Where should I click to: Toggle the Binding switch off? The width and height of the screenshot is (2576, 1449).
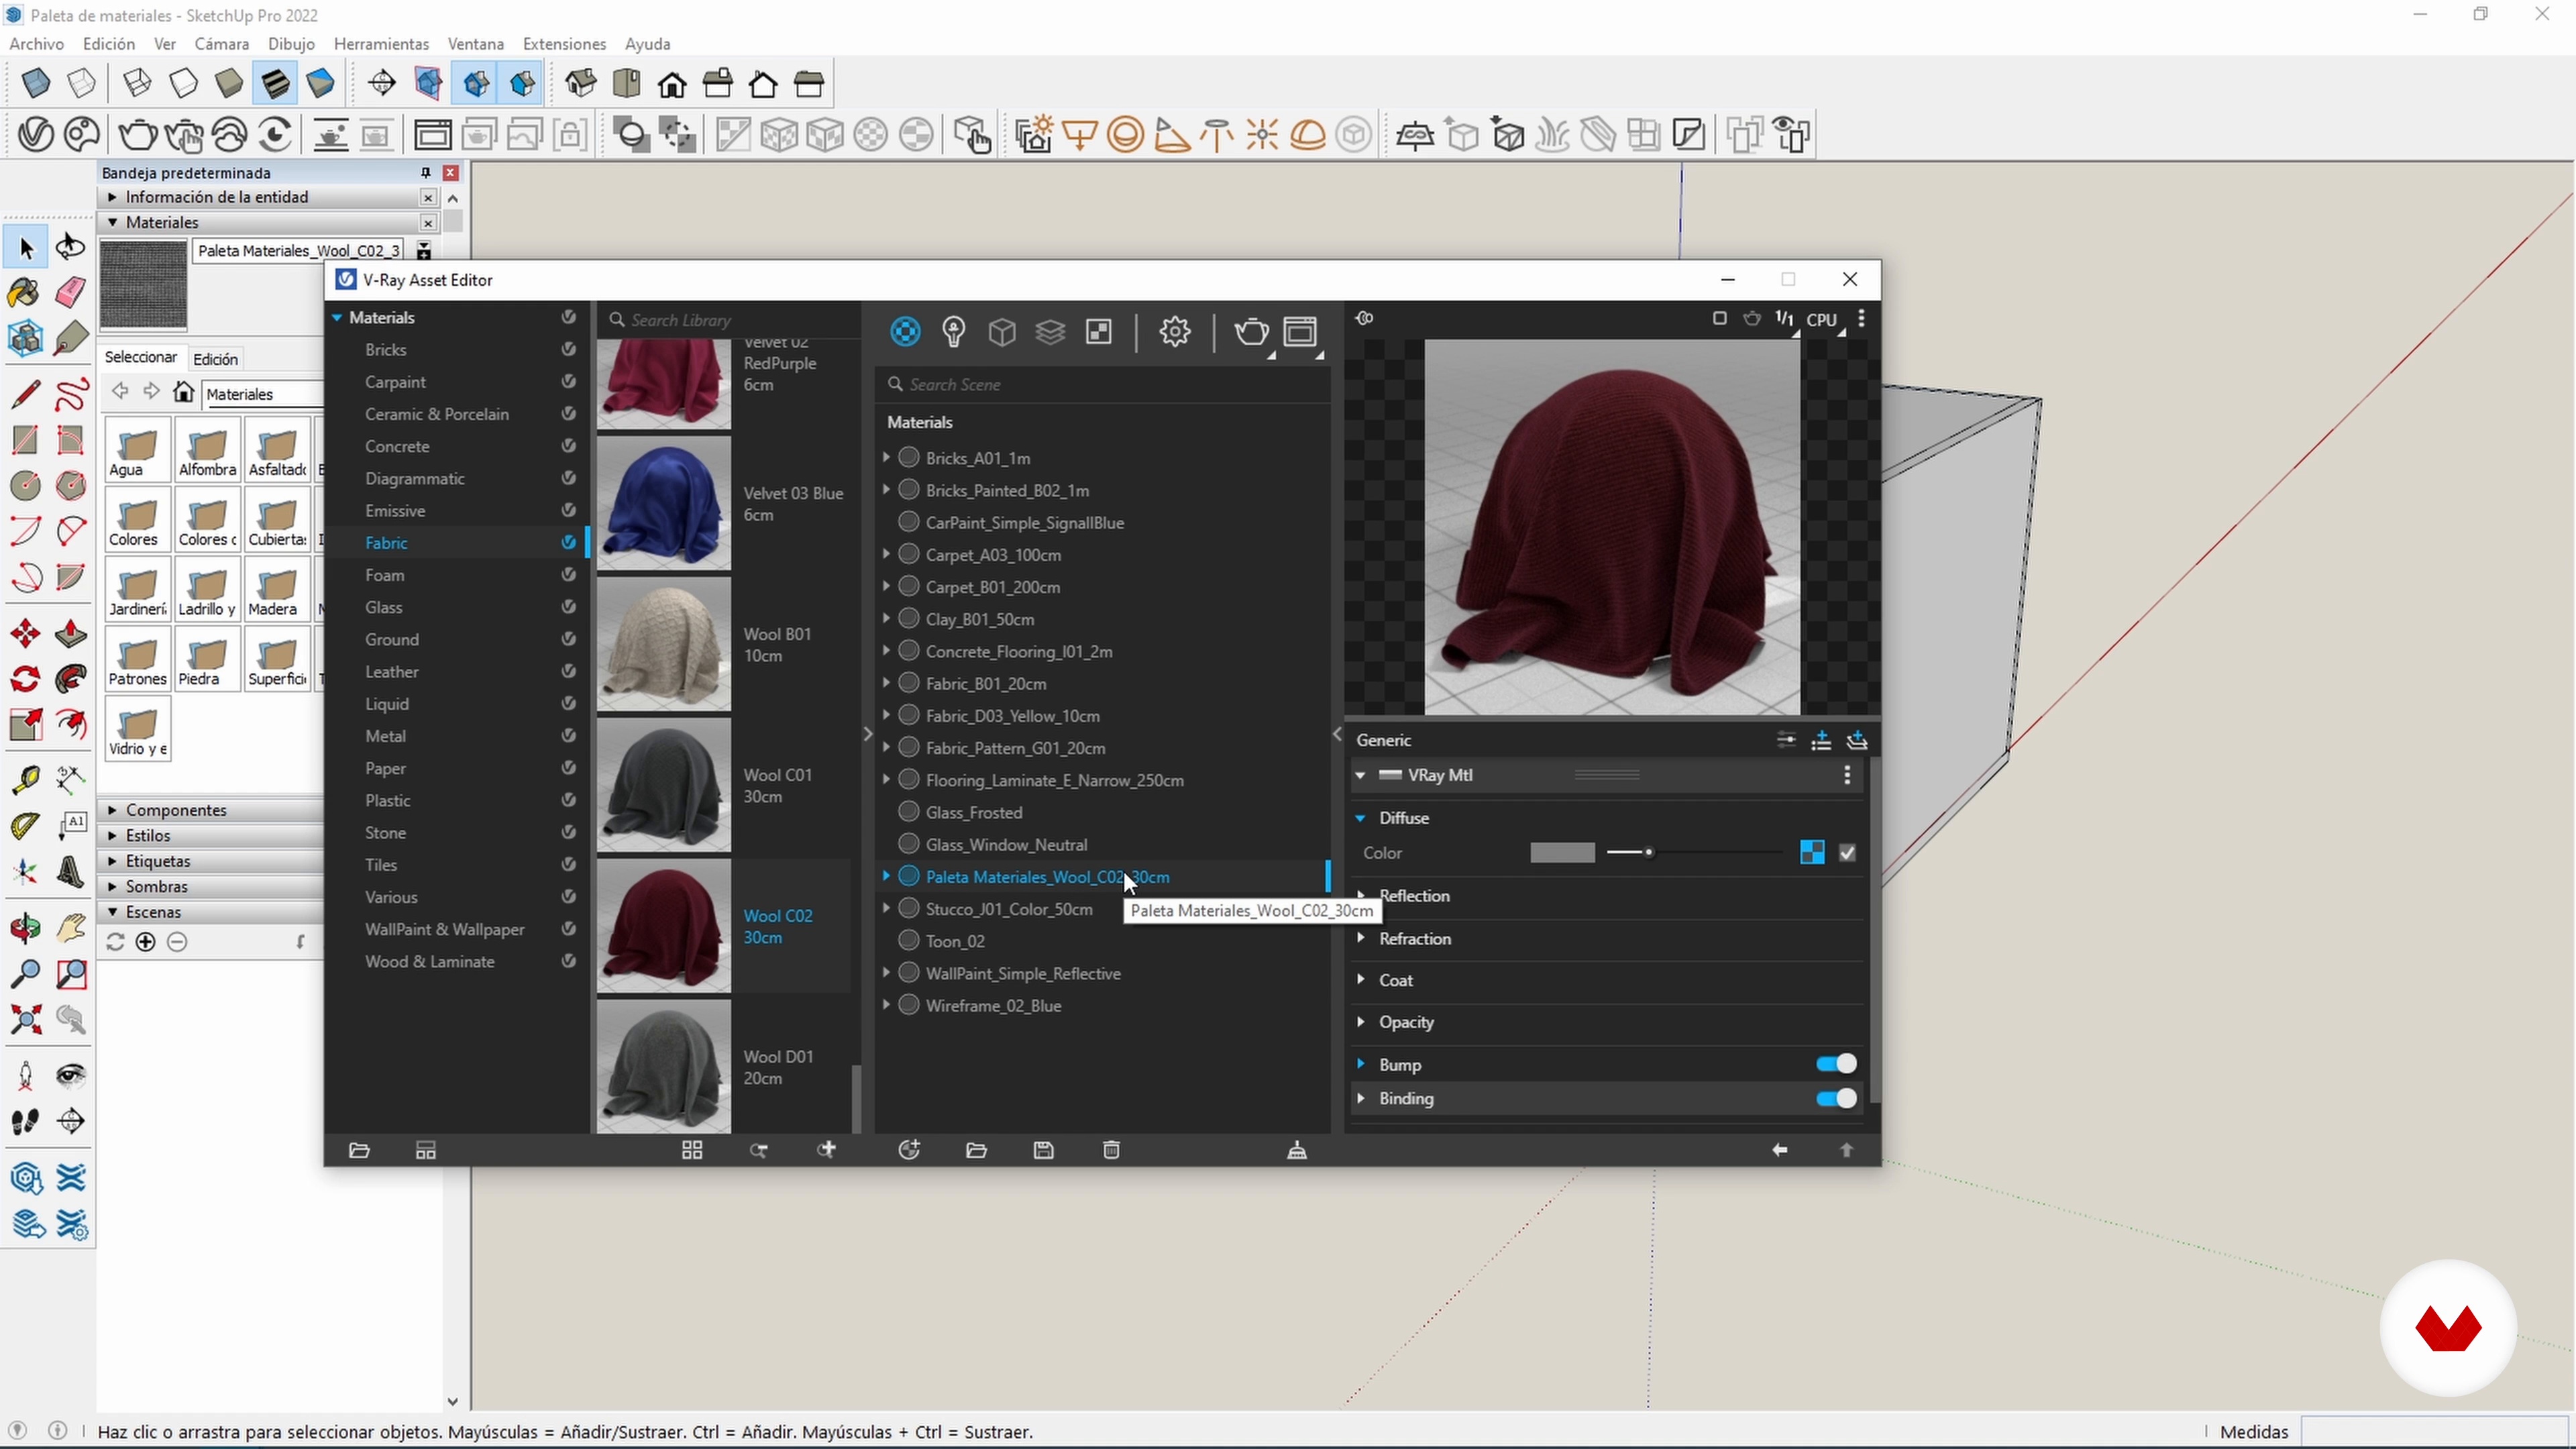(1836, 1098)
